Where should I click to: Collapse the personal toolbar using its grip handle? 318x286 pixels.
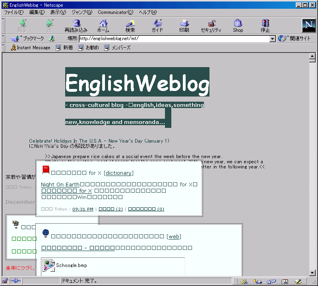point(3,48)
